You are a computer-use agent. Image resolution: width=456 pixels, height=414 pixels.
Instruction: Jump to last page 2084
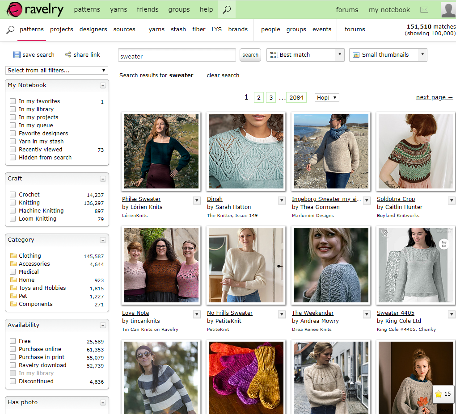click(296, 98)
